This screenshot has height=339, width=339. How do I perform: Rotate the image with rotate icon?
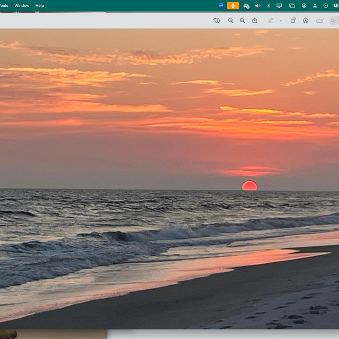pos(293,21)
